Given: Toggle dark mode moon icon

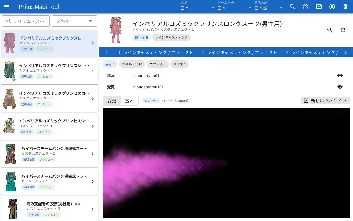Looking at the screenshot, I should 345,7.
